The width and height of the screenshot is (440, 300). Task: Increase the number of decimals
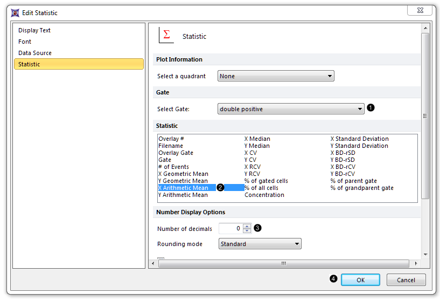pos(247,226)
